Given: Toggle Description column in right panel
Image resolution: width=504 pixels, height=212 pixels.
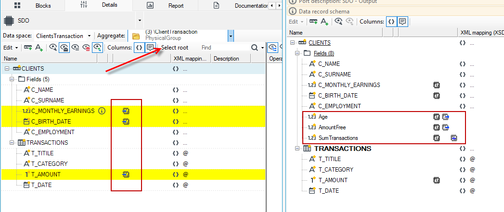Looking at the screenshot, I should point(402,22).
